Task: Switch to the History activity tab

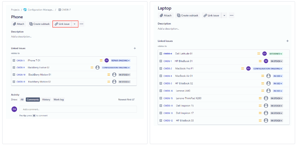Action: click(46, 99)
